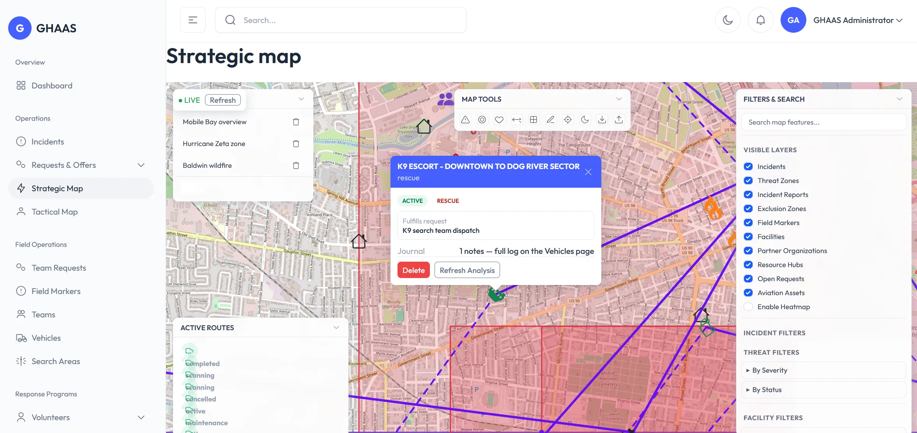The image size is (917, 433).
Task: Toggle the sidebar hamburger menu
Action: (193, 20)
